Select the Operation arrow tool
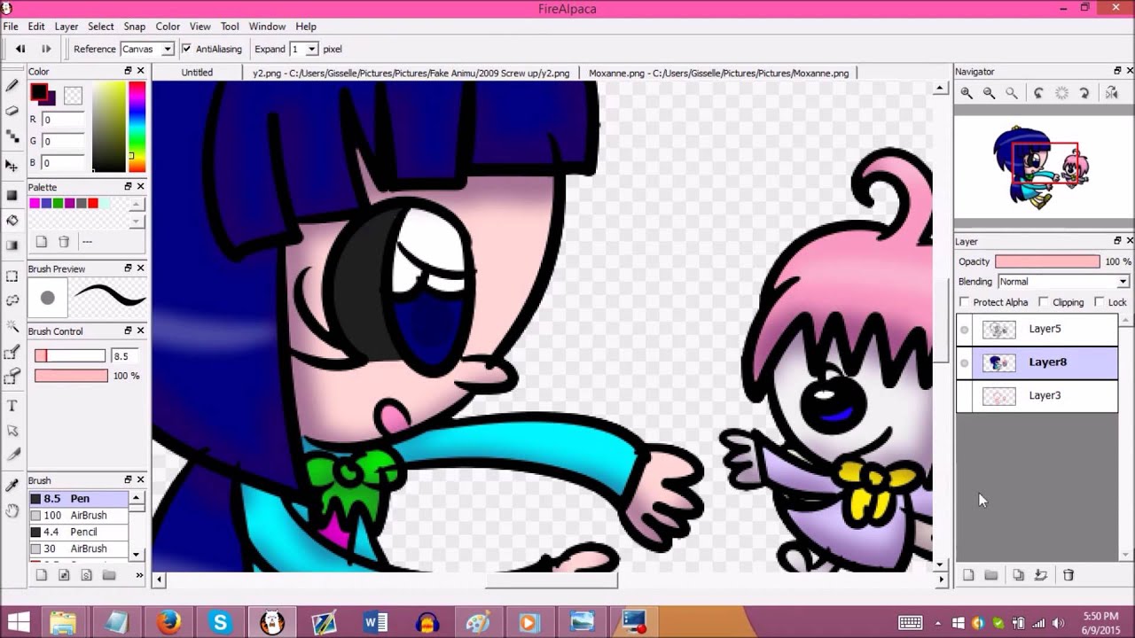The image size is (1135, 638). click(12, 431)
